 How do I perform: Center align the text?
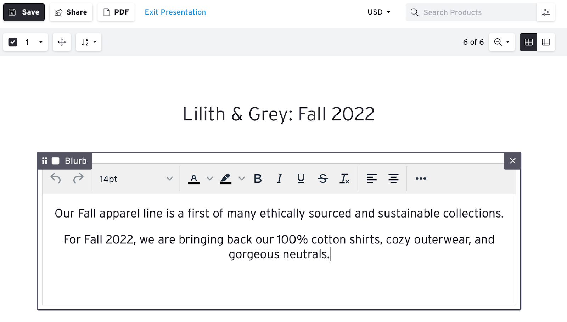[393, 179]
